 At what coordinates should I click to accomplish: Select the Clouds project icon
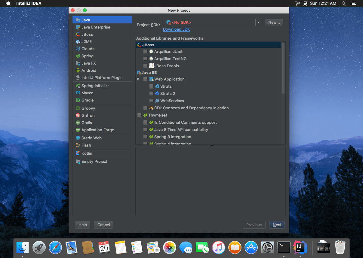78,49
